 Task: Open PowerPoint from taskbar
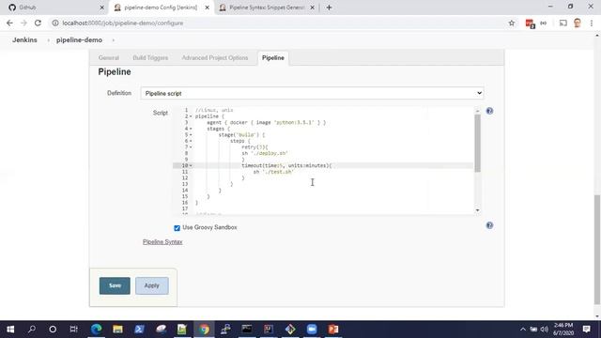(333, 330)
